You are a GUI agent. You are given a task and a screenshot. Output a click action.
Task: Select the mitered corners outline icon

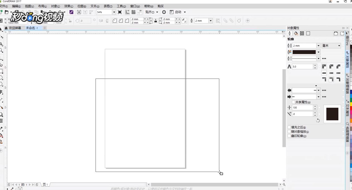(324, 67)
